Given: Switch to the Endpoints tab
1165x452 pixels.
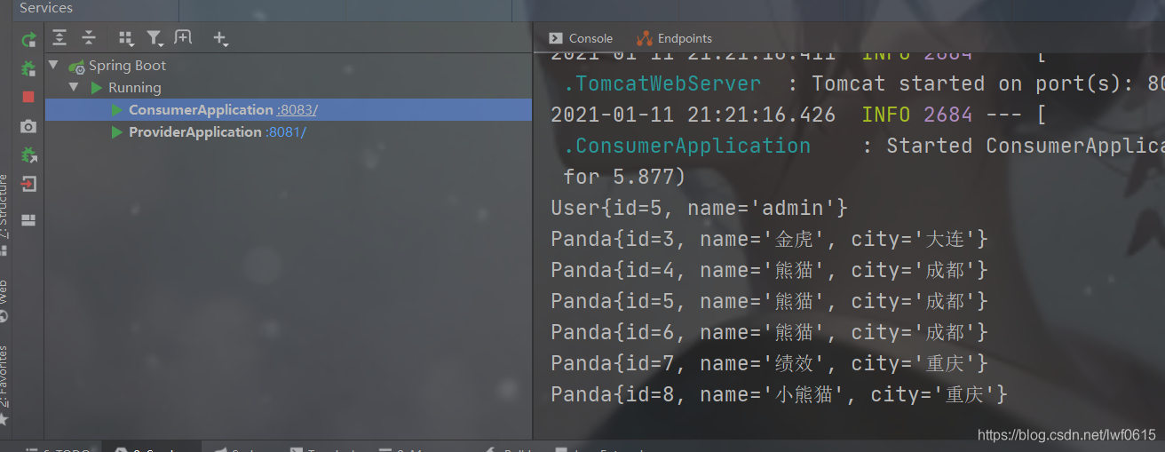Looking at the screenshot, I should 674,38.
